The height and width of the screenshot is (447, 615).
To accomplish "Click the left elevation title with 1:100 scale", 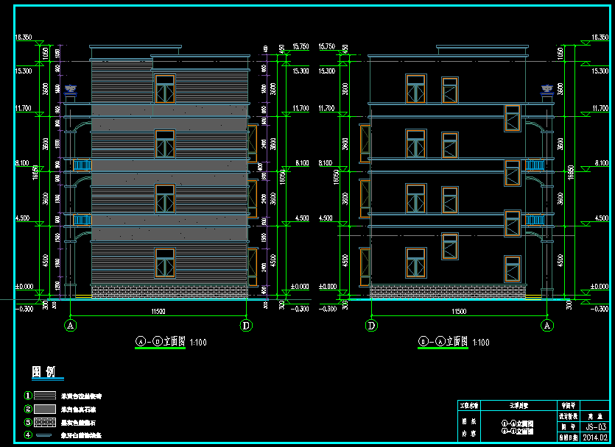I will pos(171,342).
